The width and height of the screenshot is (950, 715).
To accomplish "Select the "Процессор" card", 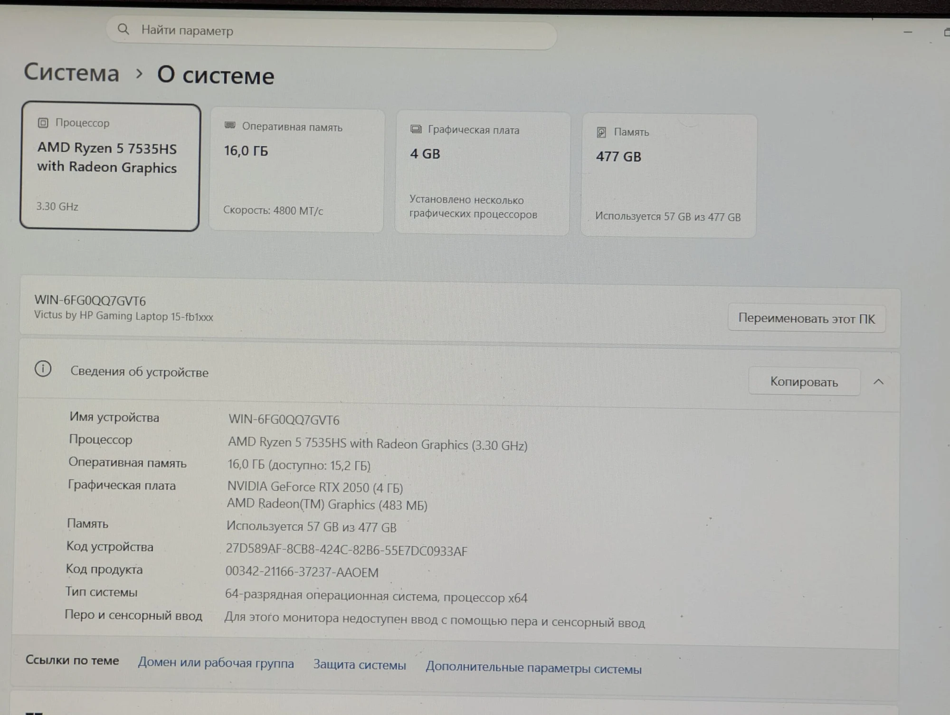I will [x=110, y=167].
